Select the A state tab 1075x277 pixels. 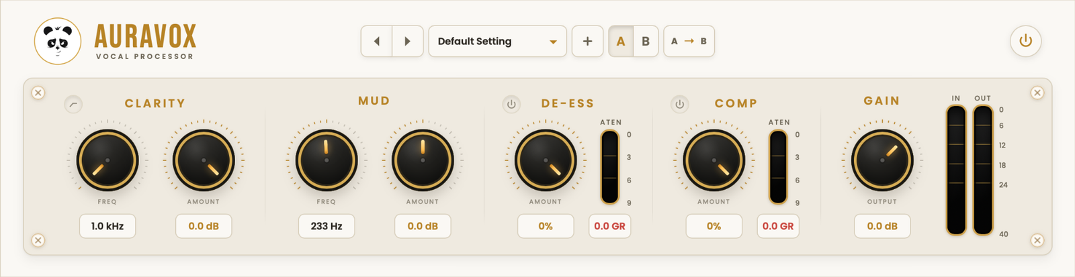pos(621,41)
